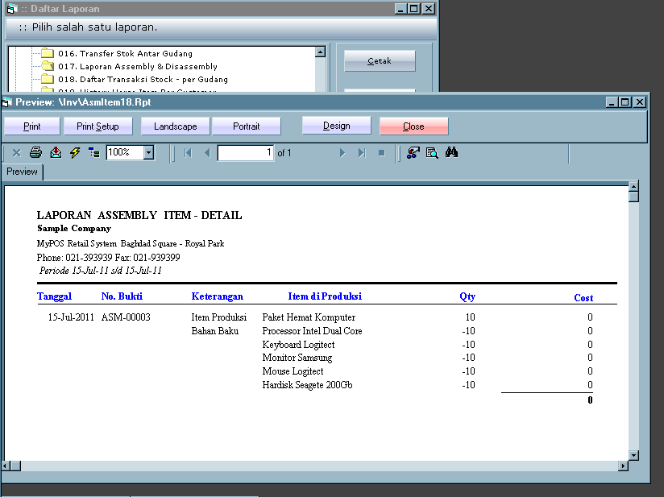Click next page navigation arrow

(342, 152)
